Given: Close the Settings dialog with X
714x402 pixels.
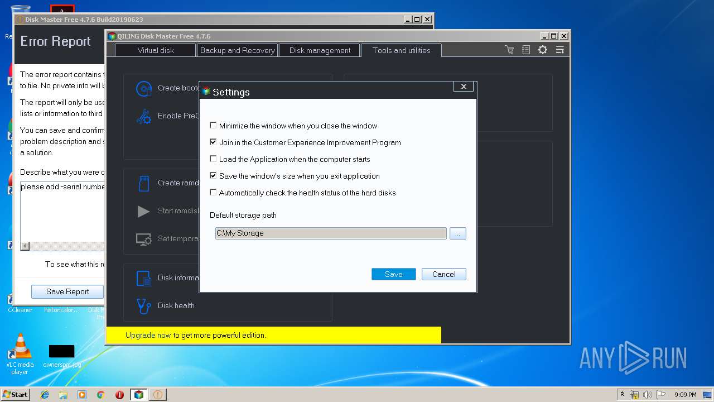Looking at the screenshot, I should pyautogui.click(x=464, y=86).
